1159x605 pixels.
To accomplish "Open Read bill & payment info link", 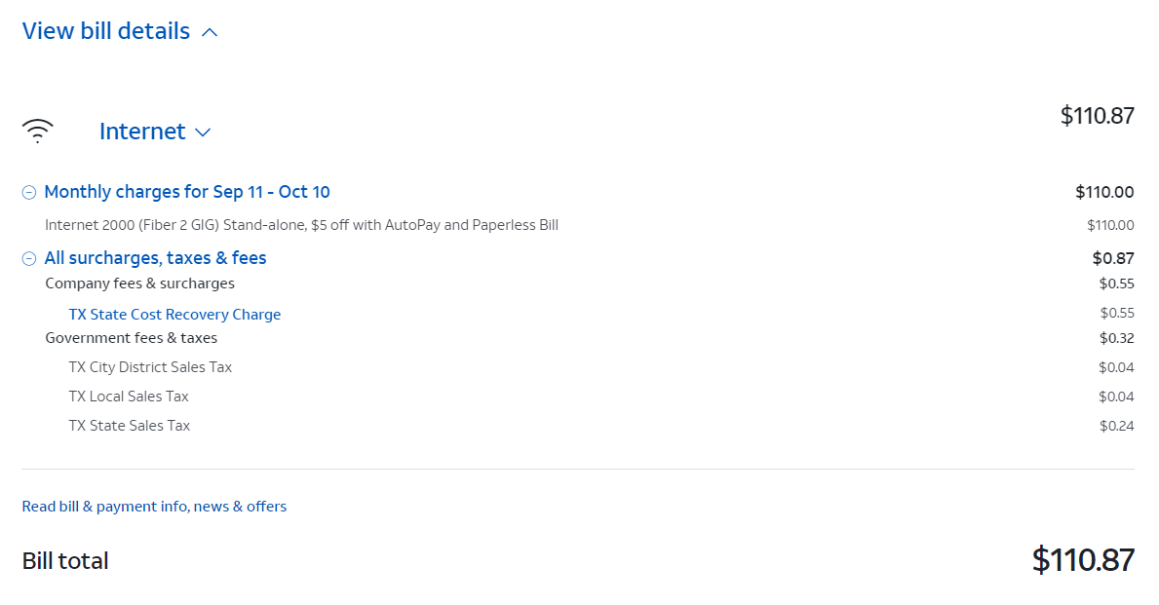I will (154, 507).
